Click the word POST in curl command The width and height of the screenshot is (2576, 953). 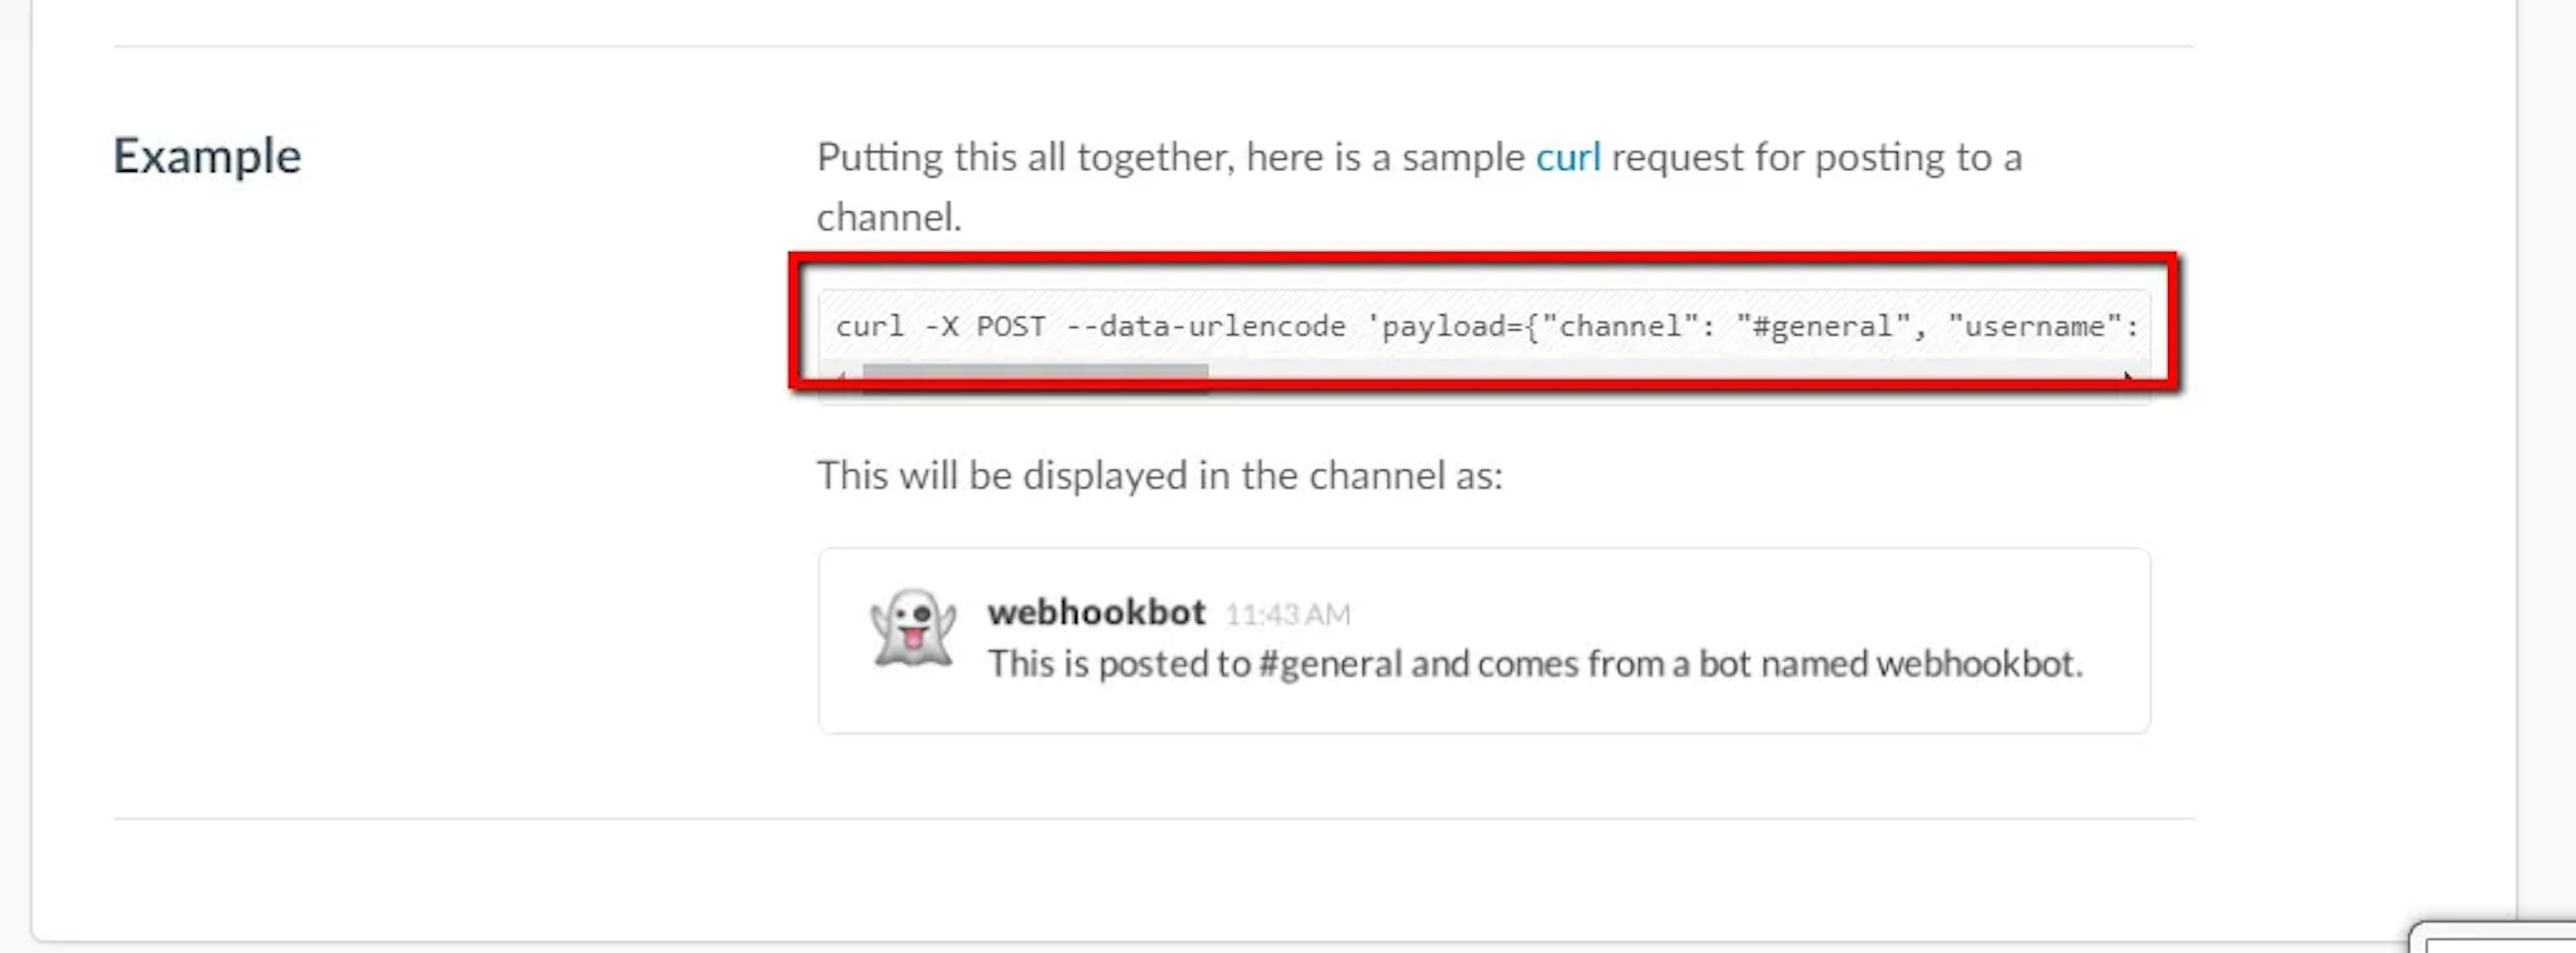(1010, 327)
